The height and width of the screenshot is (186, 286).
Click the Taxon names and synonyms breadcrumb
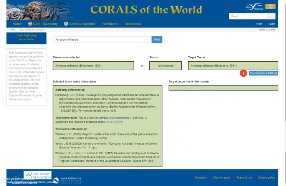(32, 30)
